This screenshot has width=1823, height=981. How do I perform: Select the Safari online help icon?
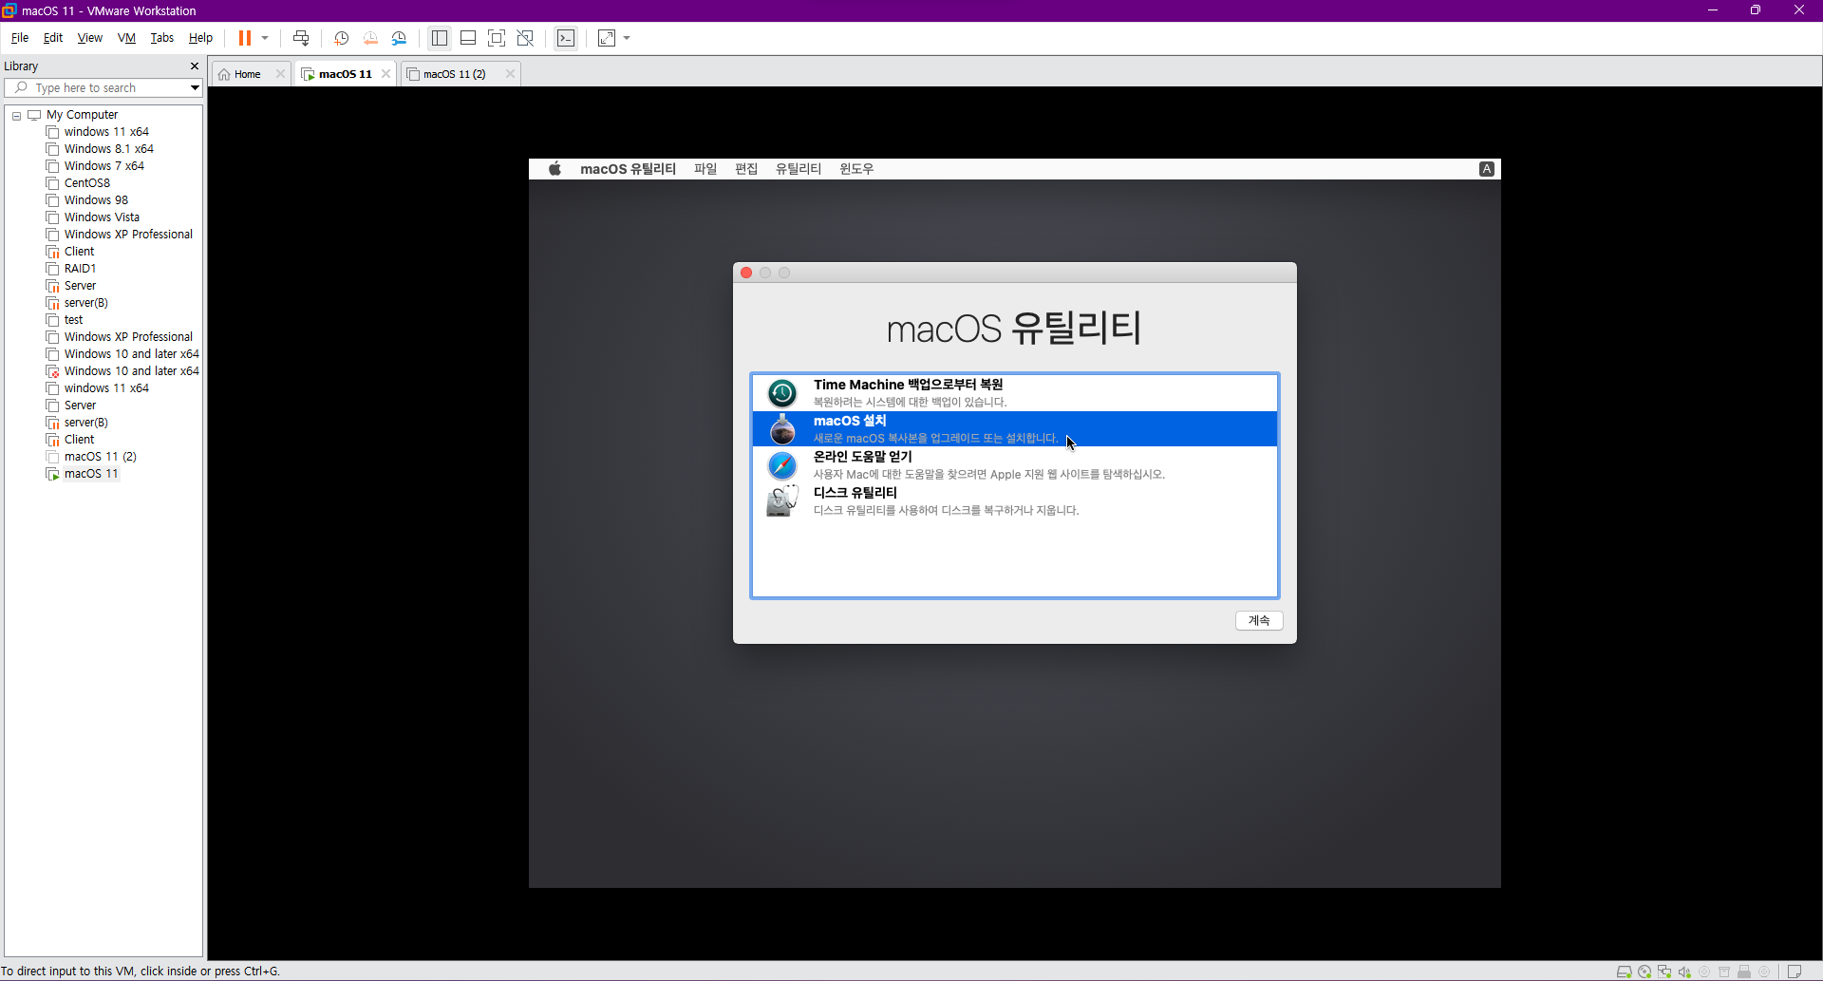[x=782, y=465]
